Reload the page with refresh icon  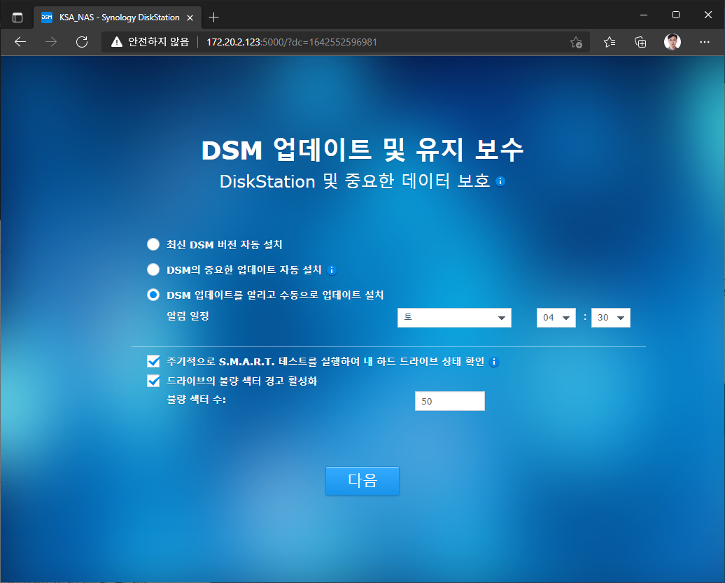pos(82,42)
